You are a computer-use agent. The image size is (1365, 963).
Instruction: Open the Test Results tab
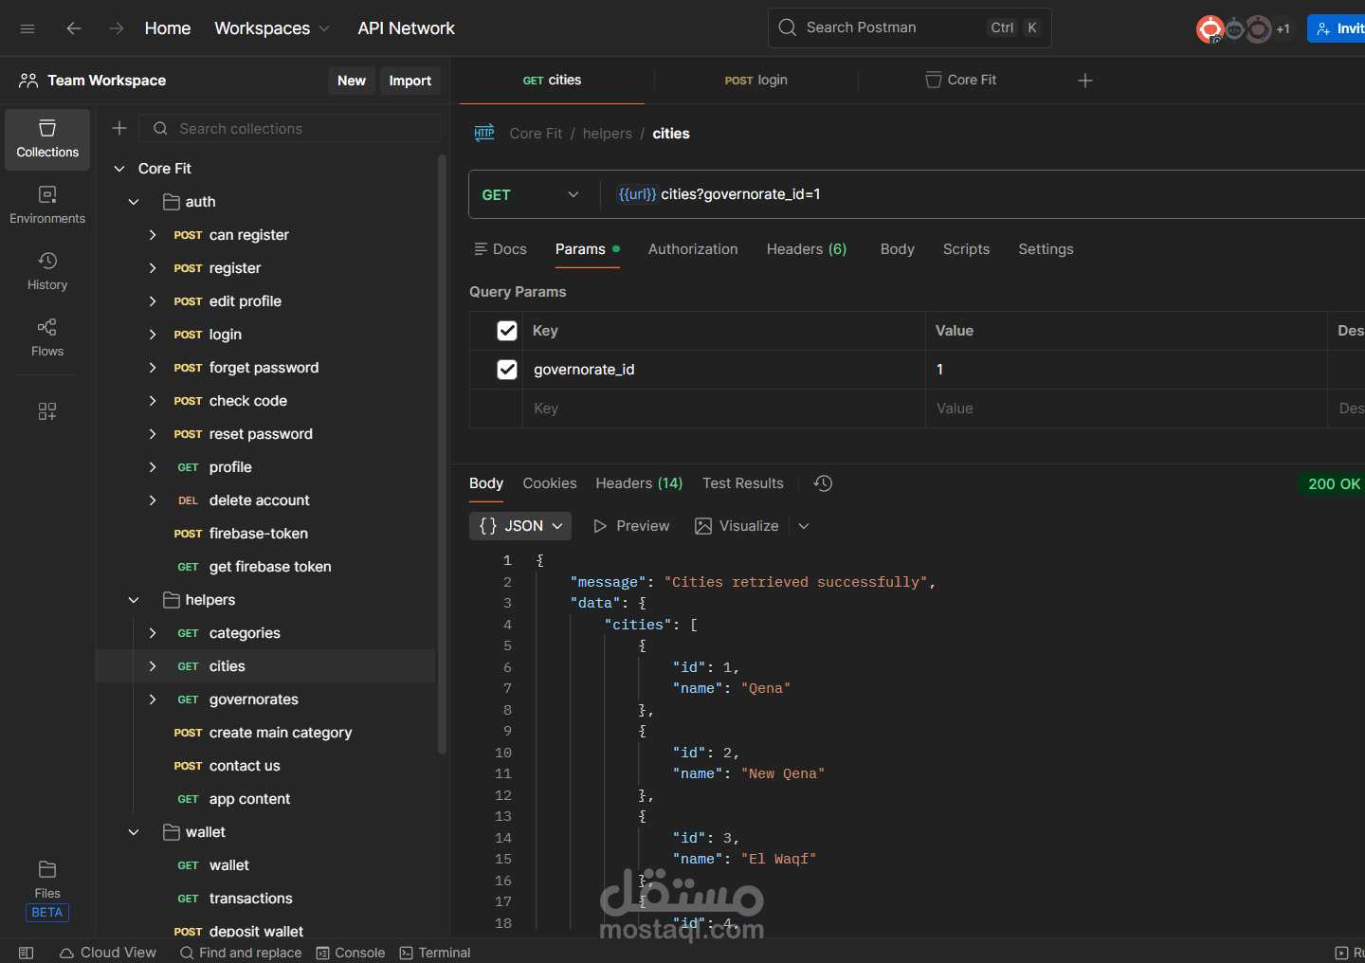[743, 483]
